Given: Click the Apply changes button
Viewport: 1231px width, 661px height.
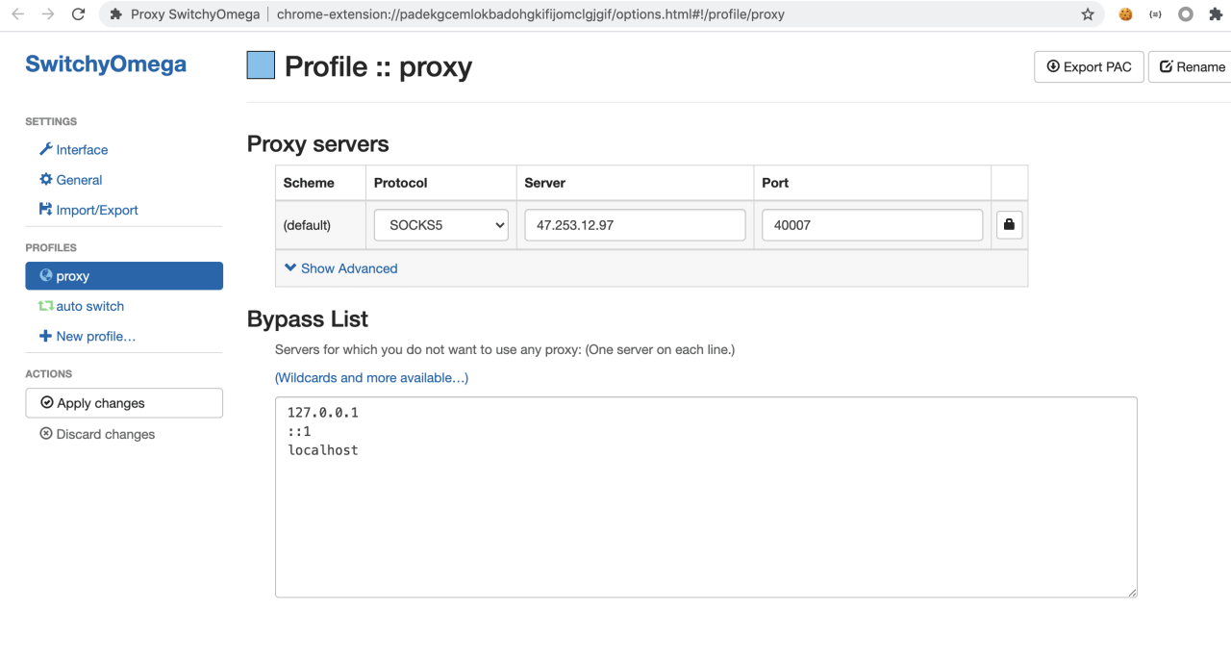Looking at the screenshot, I should pyautogui.click(x=124, y=403).
